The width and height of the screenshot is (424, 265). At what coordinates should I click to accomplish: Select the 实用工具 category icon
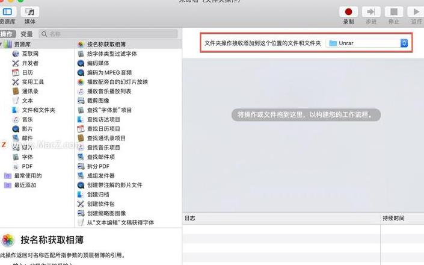coord(16,82)
